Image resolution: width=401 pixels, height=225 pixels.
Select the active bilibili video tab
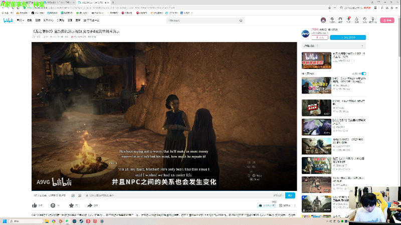93,2
